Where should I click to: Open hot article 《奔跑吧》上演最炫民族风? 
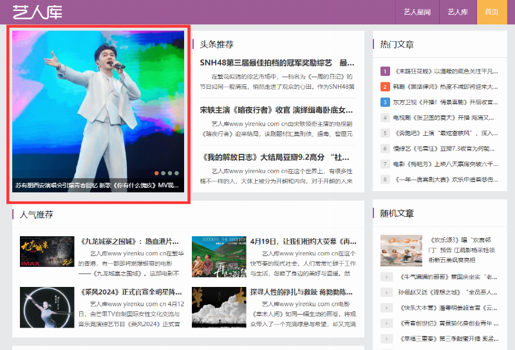pos(445,133)
